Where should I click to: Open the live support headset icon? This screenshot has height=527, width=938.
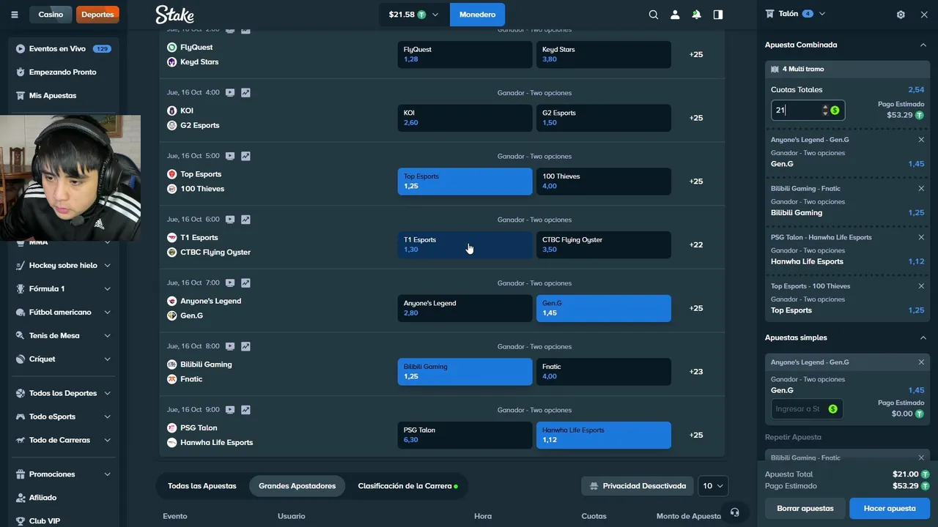[735, 512]
